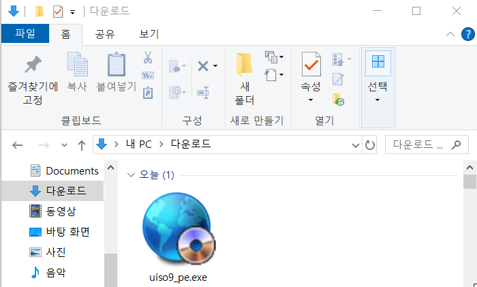Click the uiso9_pe.exe file name label
Viewport: 477px width, 287px height.
[x=179, y=277]
